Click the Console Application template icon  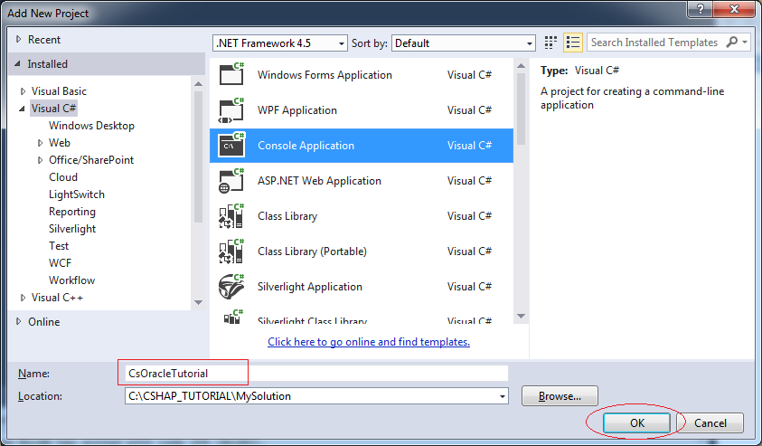coord(231,146)
